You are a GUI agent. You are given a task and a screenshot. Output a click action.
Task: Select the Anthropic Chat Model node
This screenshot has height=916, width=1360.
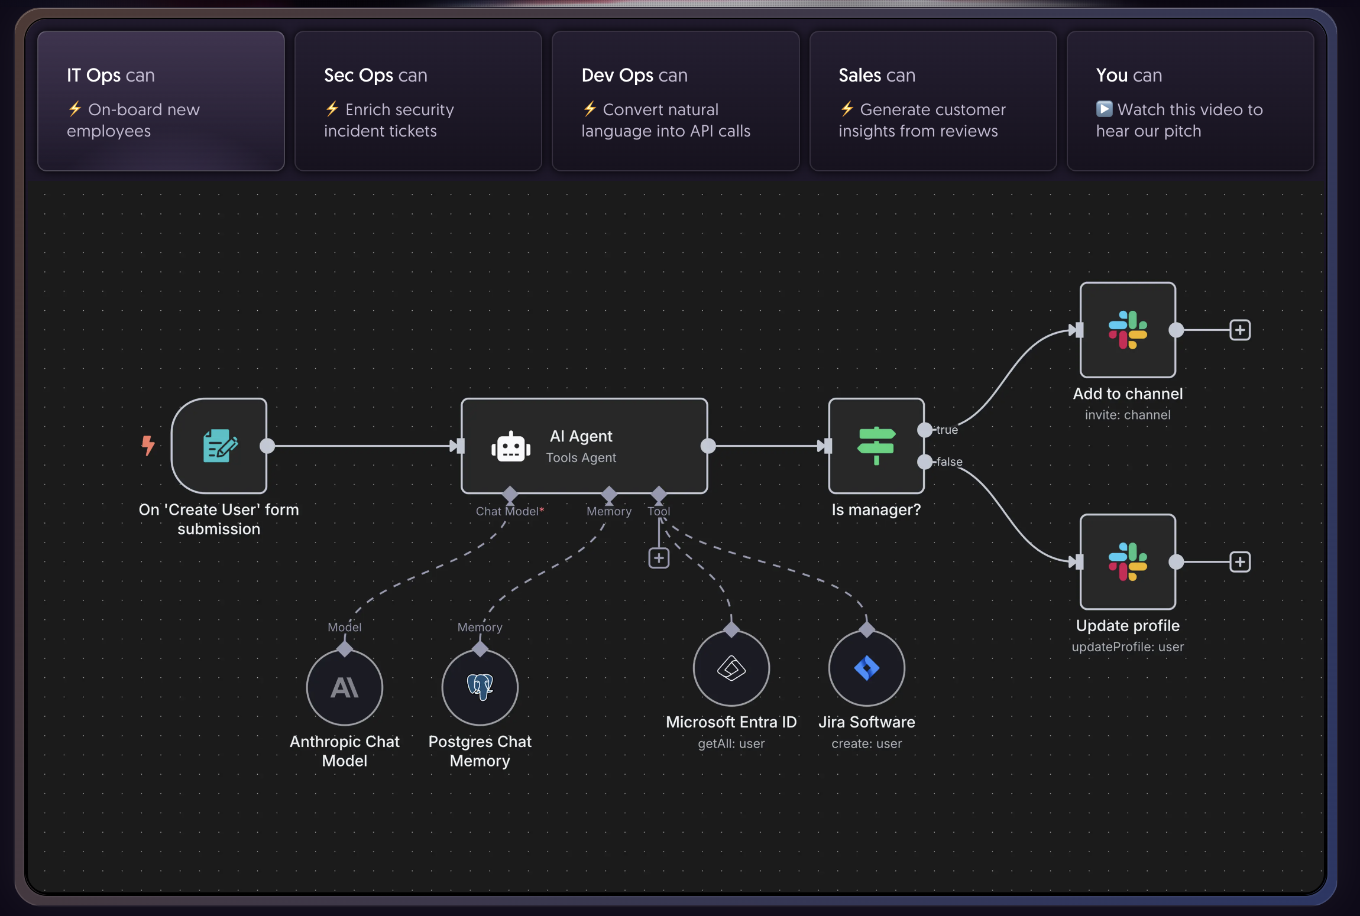click(345, 687)
